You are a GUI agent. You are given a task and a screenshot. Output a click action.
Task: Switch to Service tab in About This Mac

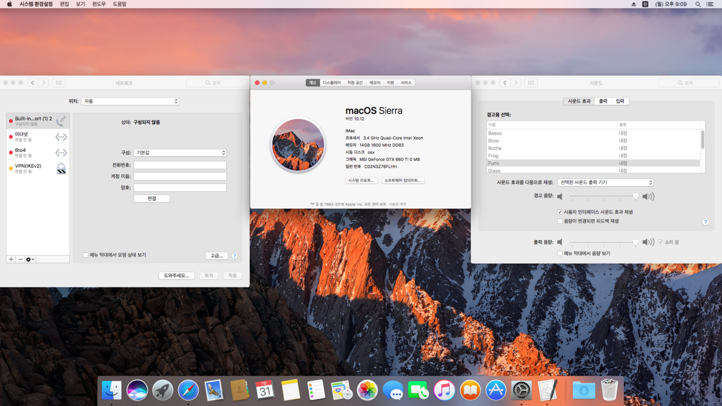406,83
